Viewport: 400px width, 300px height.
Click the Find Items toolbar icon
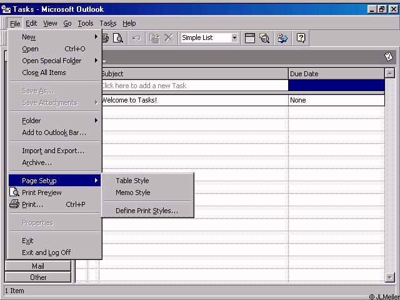tap(264, 38)
